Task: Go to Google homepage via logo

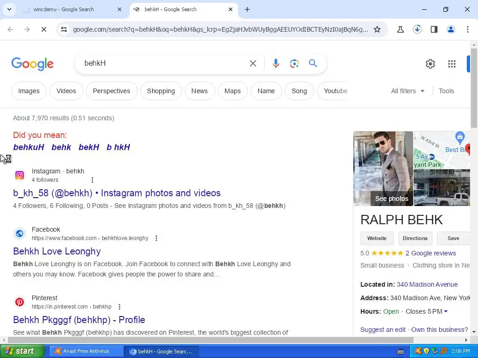Action: [x=32, y=63]
